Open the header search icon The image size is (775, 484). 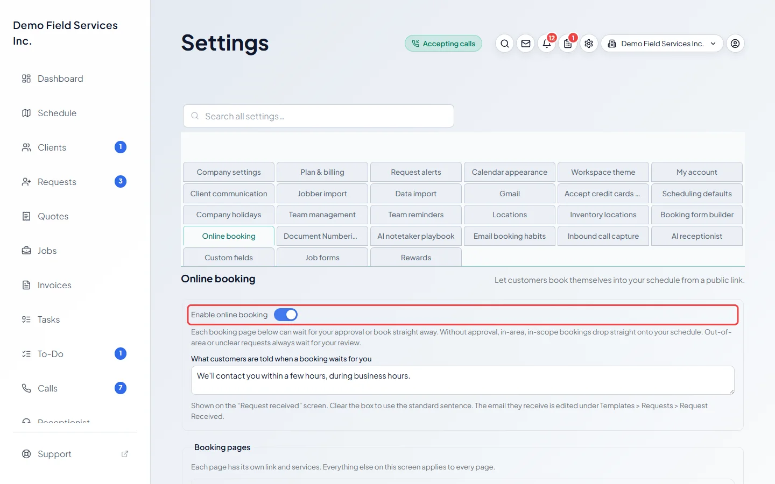[x=504, y=44]
